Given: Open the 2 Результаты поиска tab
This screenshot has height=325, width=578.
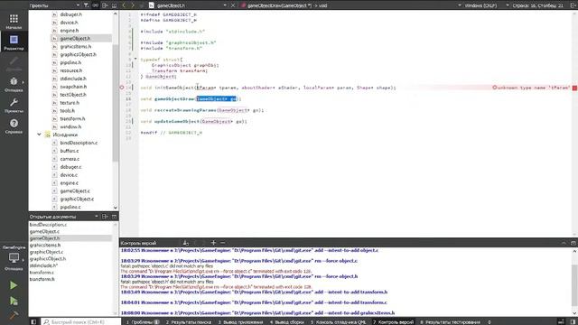Looking at the screenshot, I should 189,321.
